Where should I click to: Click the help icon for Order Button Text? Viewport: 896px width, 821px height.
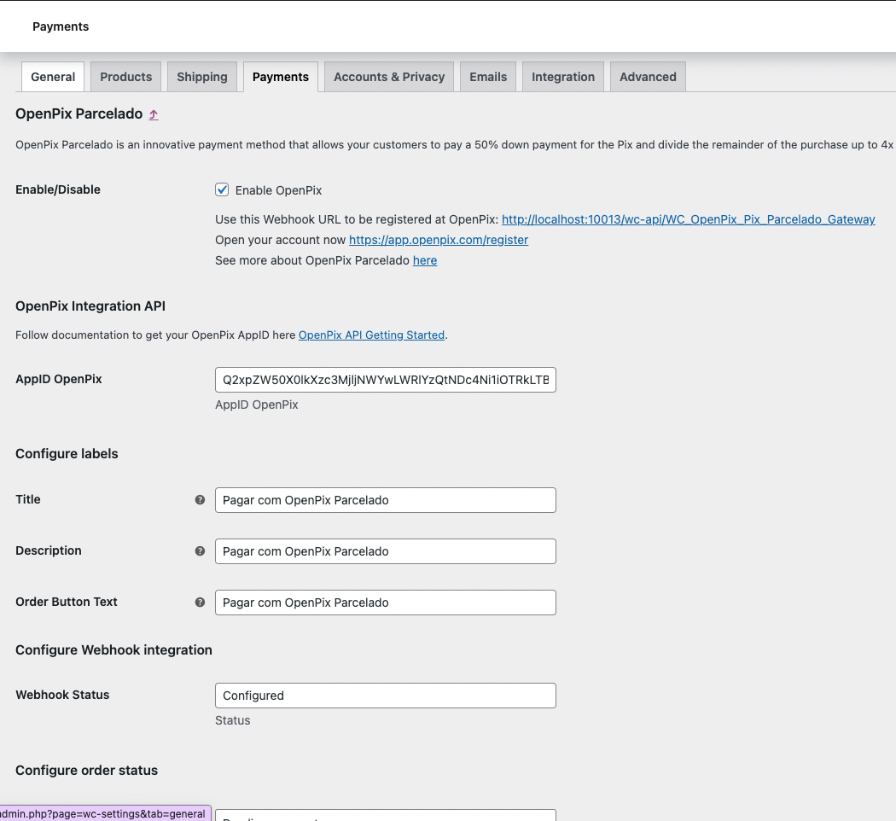coord(200,603)
